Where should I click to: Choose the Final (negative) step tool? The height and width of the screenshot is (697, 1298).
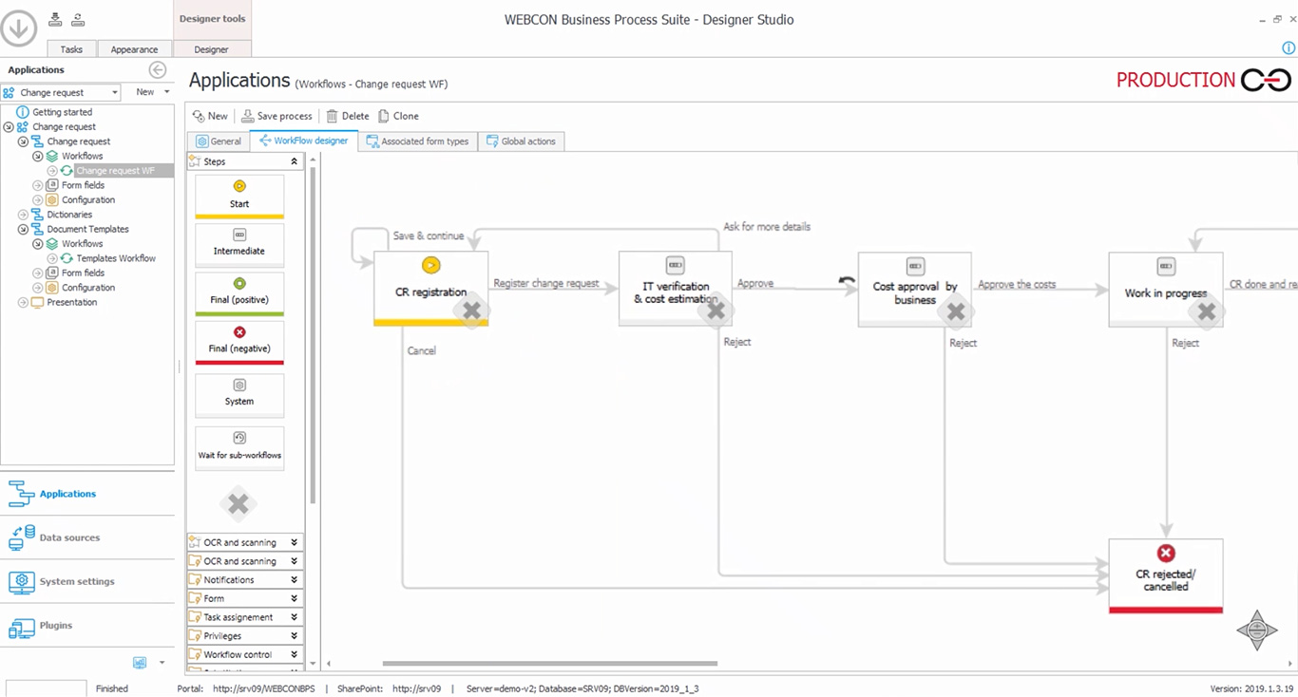[x=239, y=341]
